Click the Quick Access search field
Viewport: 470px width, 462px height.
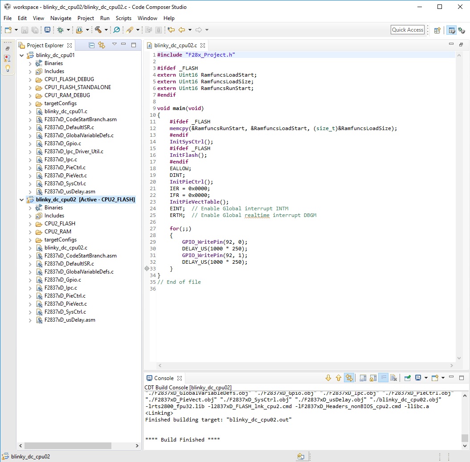[407, 29]
